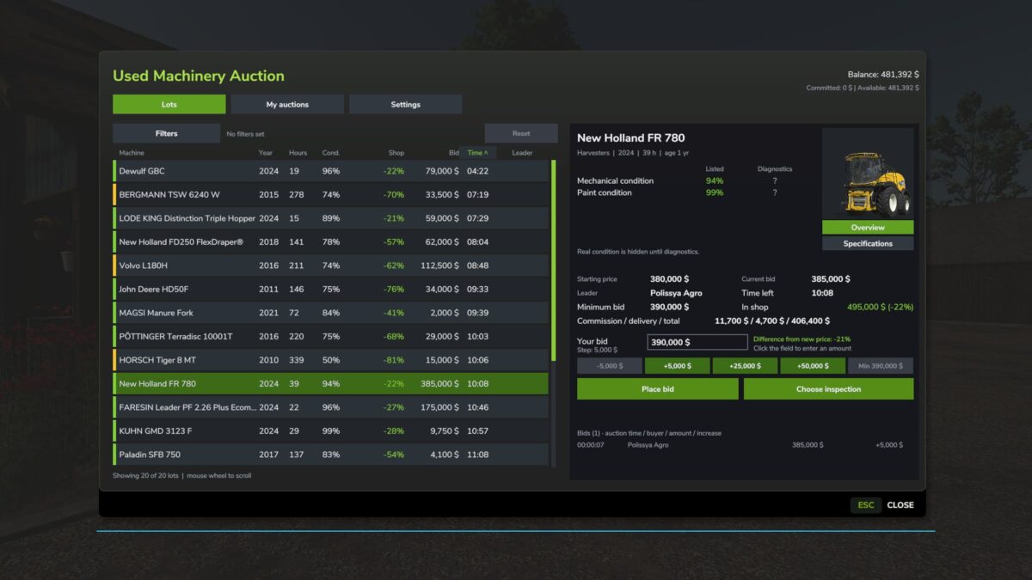Viewport: 1032px width, 580px height.
Task: Show the Overview view
Action: pyautogui.click(x=868, y=228)
